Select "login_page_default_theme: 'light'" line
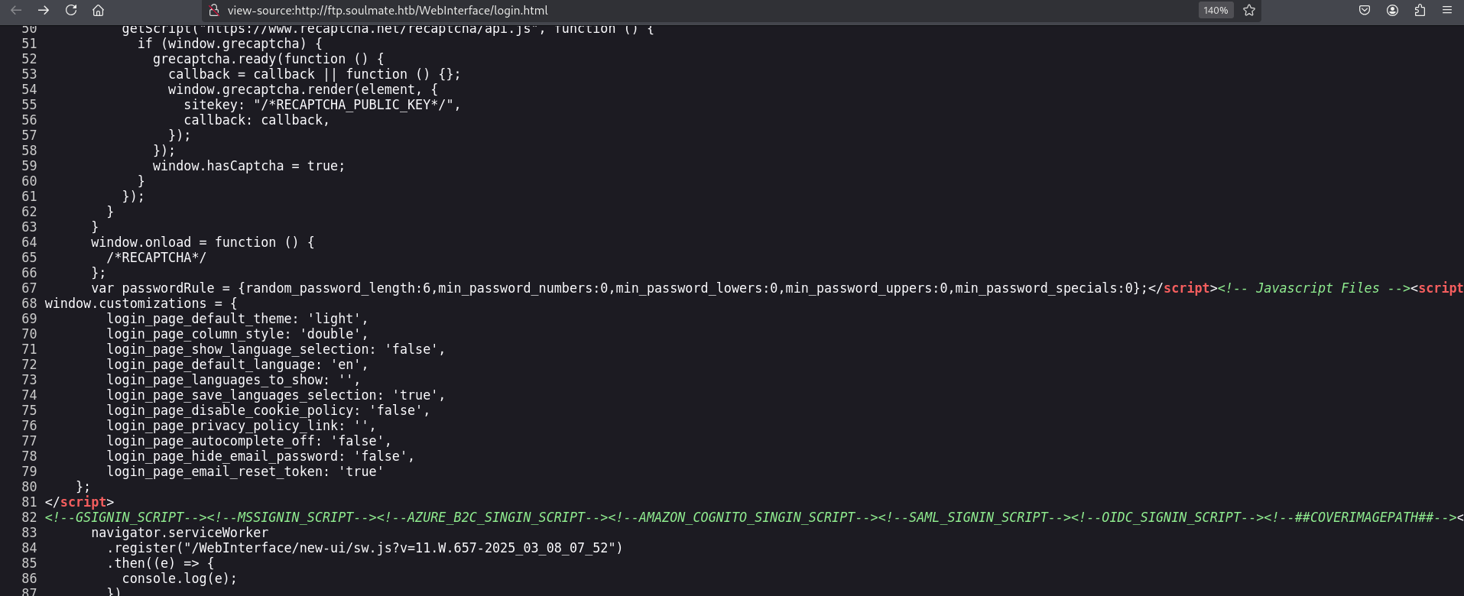This screenshot has height=596, width=1464. pos(237,319)
